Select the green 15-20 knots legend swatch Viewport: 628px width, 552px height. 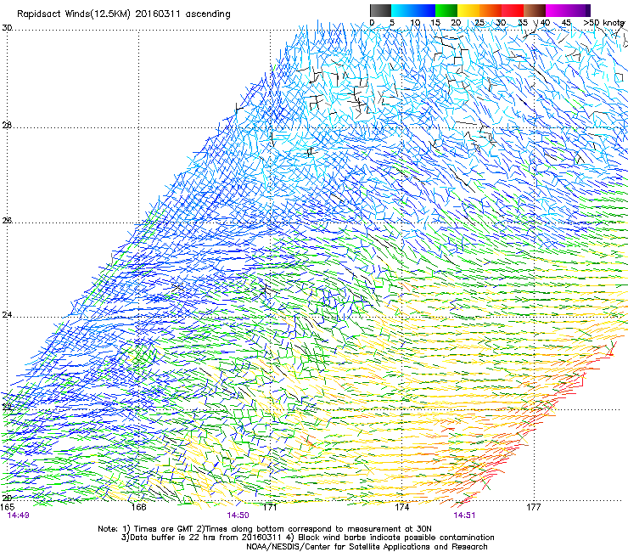(x=446, y=10)
